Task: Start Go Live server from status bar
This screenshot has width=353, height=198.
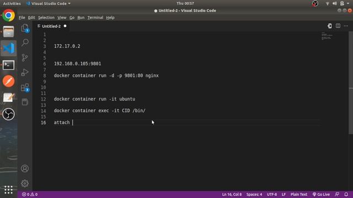Action: [x=321, y=194]
